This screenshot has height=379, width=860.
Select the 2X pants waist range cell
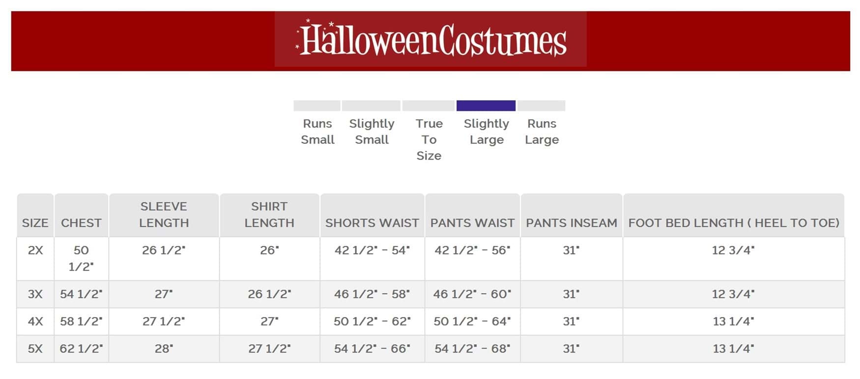[x=472, y=250]
